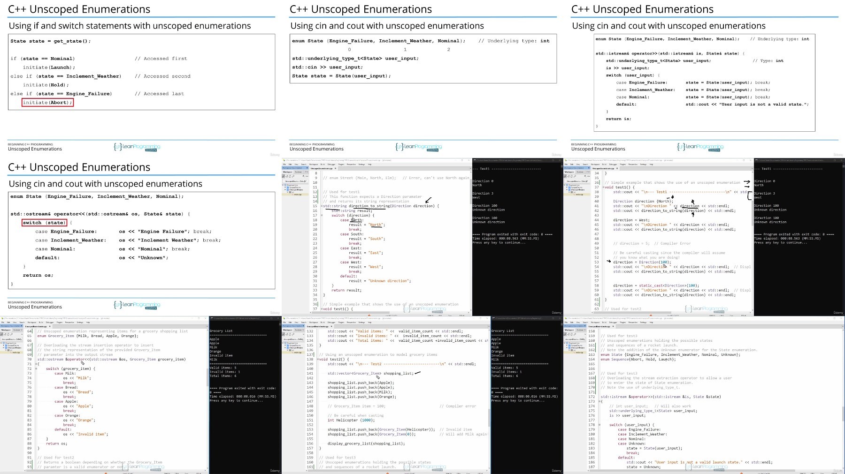Click link-editor icon in Grocery_Item window workspace toolbar
Screen dimensions: 845x474
[x=1, y=334]
